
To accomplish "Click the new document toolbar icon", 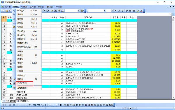I will pos(3,11).
